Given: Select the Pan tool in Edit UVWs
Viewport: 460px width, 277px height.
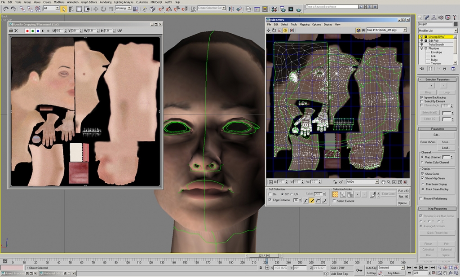Looking at the screenshot, I should (x=383, y=182).
